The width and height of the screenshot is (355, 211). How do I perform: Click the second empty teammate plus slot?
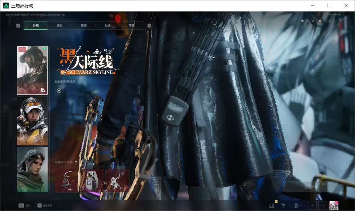pyautogui.click(x=323, y=205)
